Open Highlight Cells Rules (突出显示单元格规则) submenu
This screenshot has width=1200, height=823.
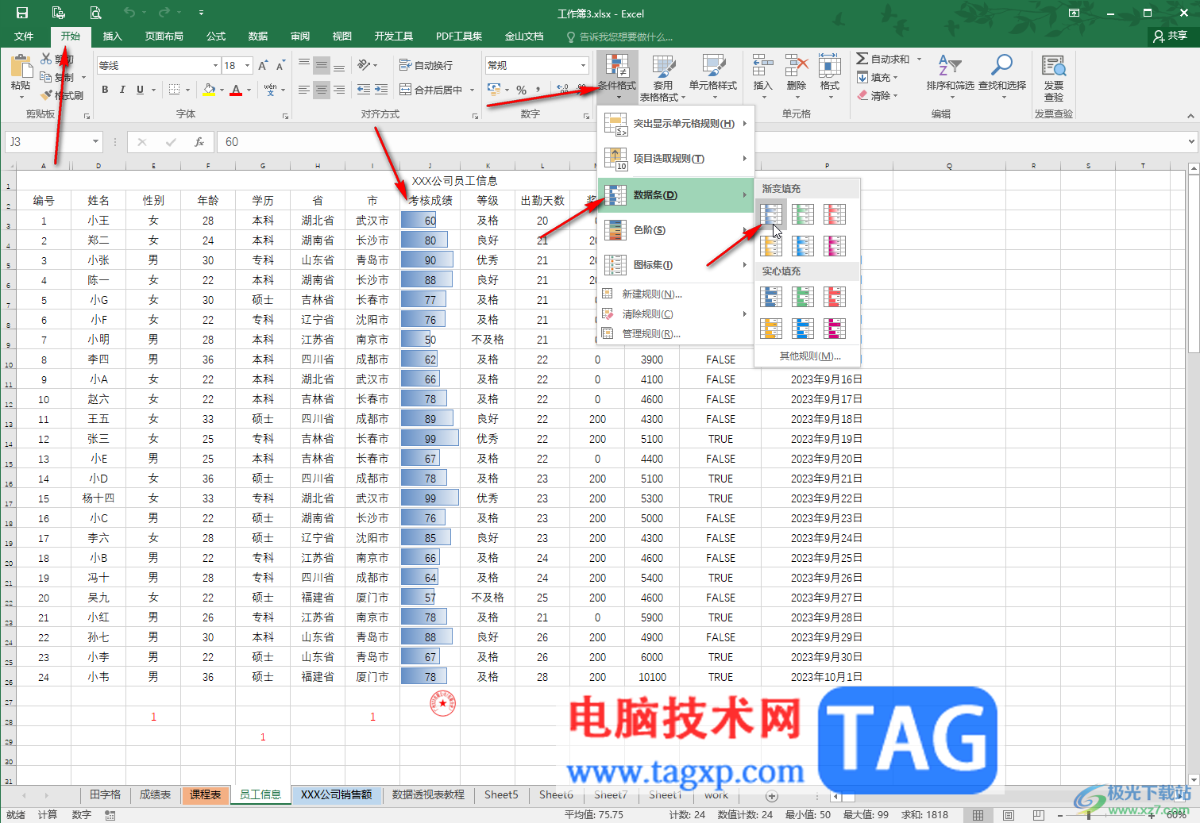pos(675,124)
